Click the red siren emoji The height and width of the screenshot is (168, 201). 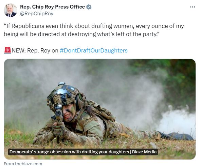click(x=7, y=50)
